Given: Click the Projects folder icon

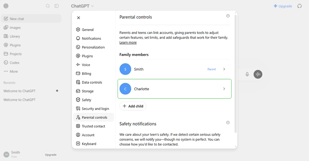Looking at the screenshot, I should click(6, 54).
